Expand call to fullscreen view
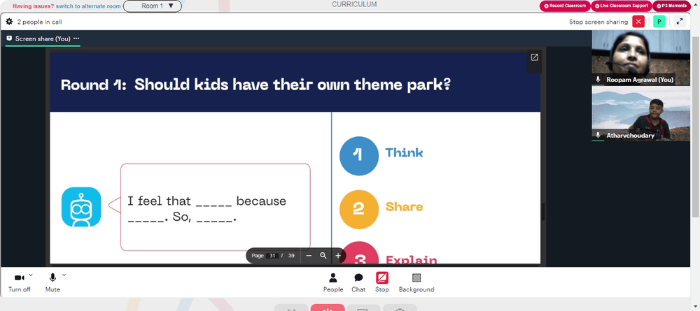Screen dimensions: 700x311 click(680, 22)
